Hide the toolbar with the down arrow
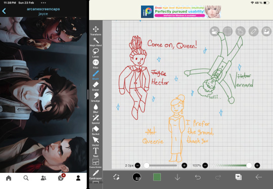This screenshot has height=189, width=273. tap(177, 177)
